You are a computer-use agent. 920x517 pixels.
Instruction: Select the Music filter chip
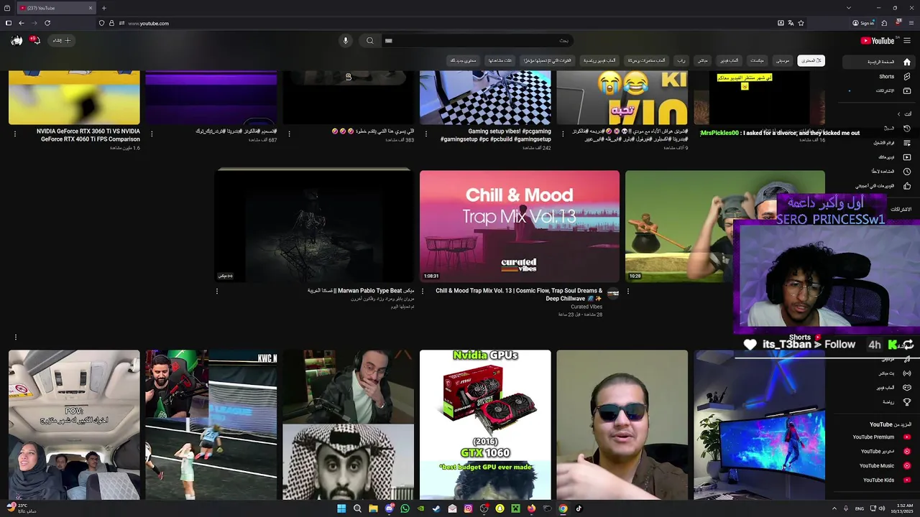coord(782,60)
